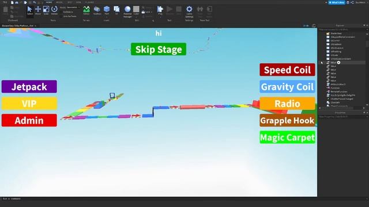Click the Gravity Coil button

[287, 87]
